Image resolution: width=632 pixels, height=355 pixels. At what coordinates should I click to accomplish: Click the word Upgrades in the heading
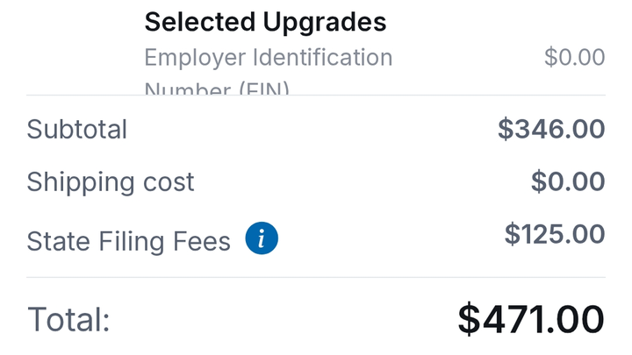pyautogui.click(x=325, y=23)
